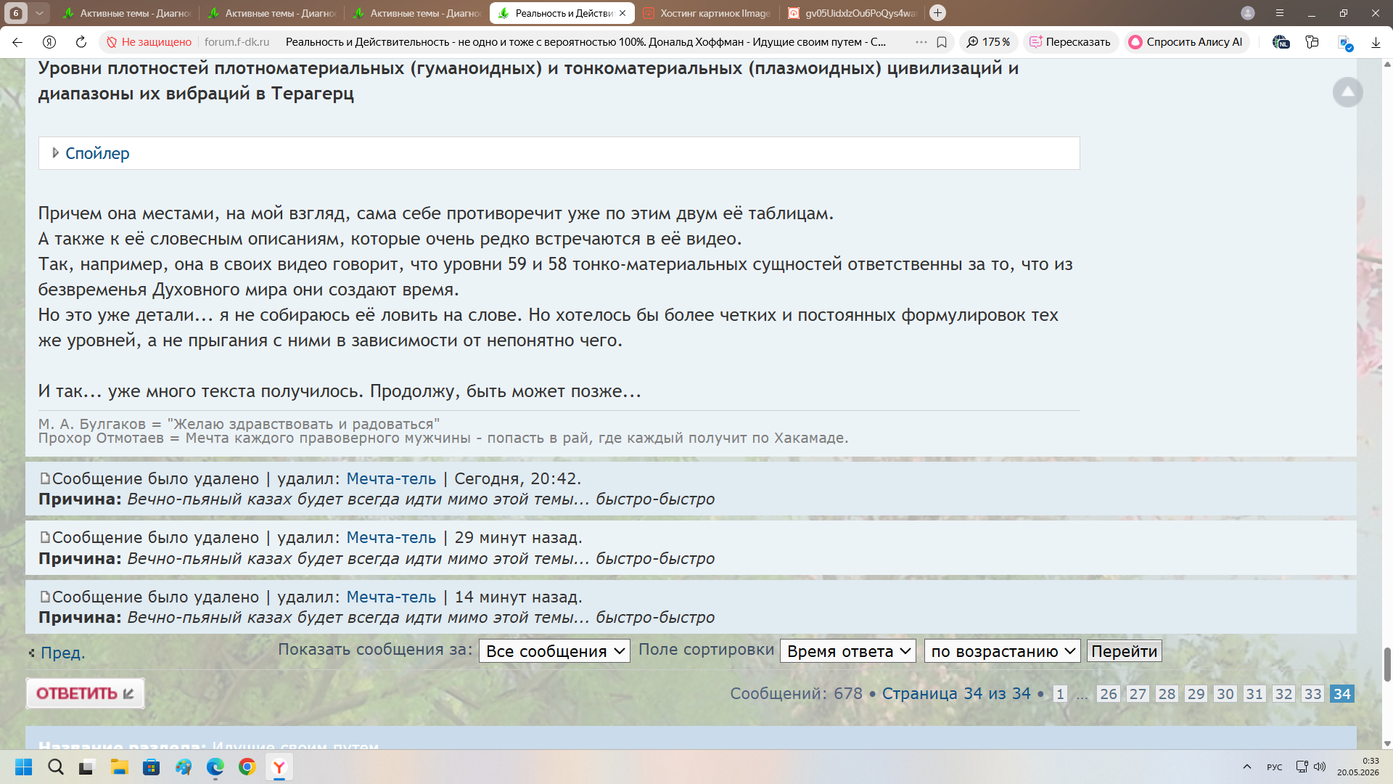Open Windows taskbar search
Image resolution: width=1393 pixels, height=784 pixels.
[56, 767]
